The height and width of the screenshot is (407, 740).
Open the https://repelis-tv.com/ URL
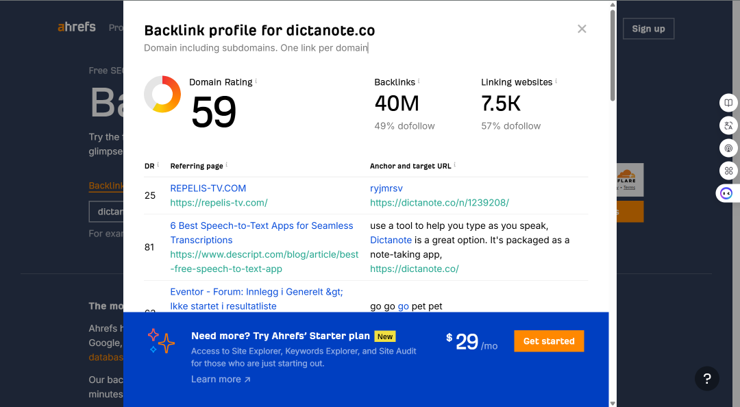pyautogui.click(x=219, y=203)
